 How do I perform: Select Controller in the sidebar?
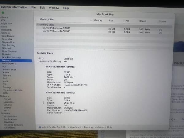[x=7, y=39]
